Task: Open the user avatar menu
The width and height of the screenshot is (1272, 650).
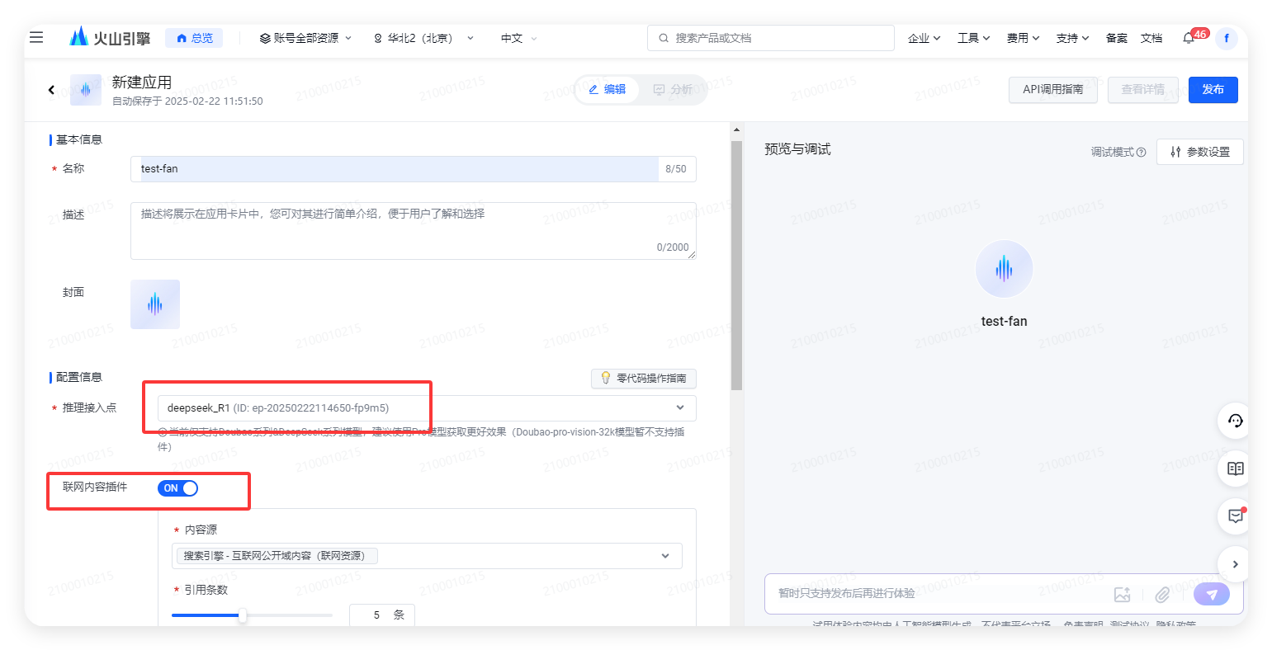Action: pos(1227,38)
